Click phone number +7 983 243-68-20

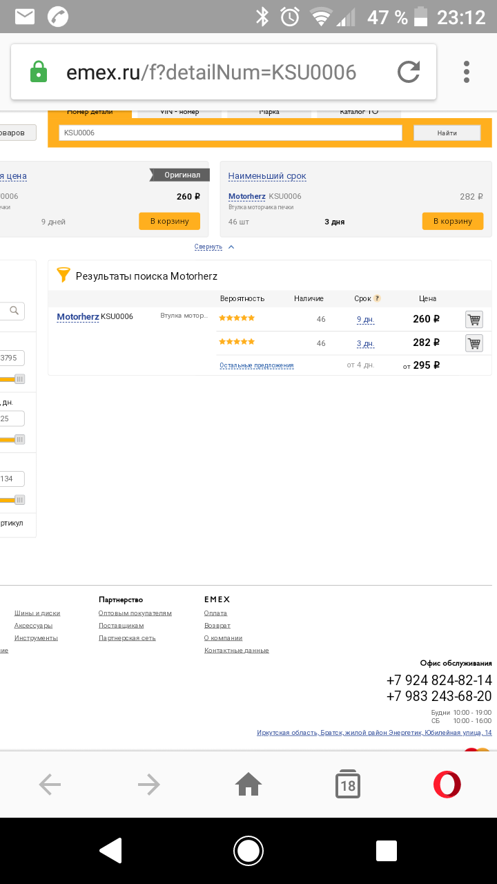click(439, 696)
